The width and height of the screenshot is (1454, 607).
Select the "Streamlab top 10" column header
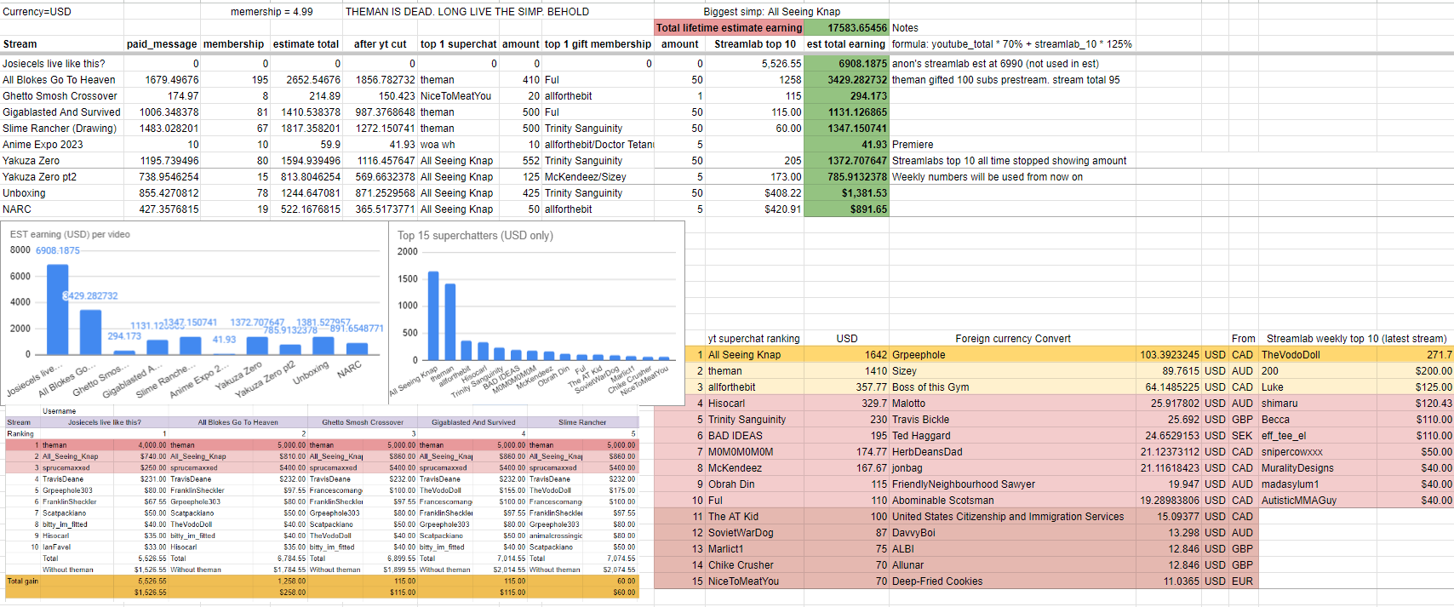[x=755, y=44]
